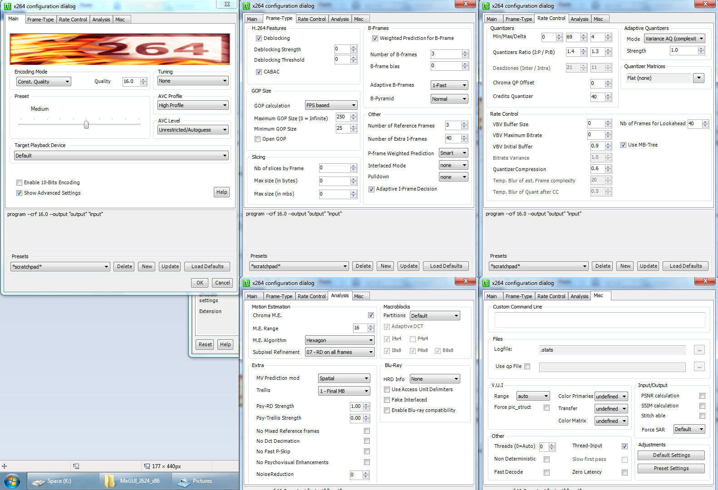Click Load Defaults in the Quantizers dialog

(x=685, y=266)
